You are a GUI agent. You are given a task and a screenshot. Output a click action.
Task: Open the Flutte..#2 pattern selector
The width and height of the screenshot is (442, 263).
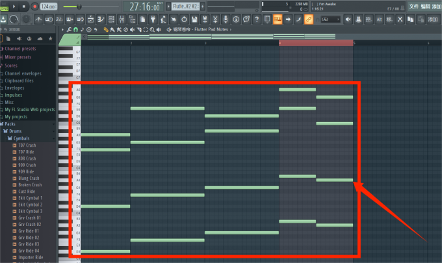[185, 6]
